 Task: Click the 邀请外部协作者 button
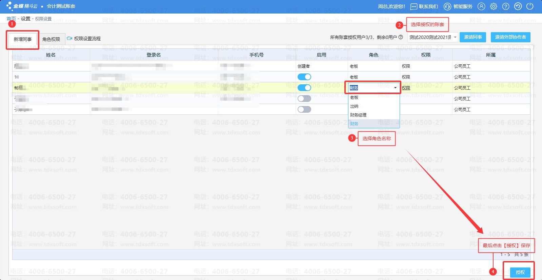510,37
